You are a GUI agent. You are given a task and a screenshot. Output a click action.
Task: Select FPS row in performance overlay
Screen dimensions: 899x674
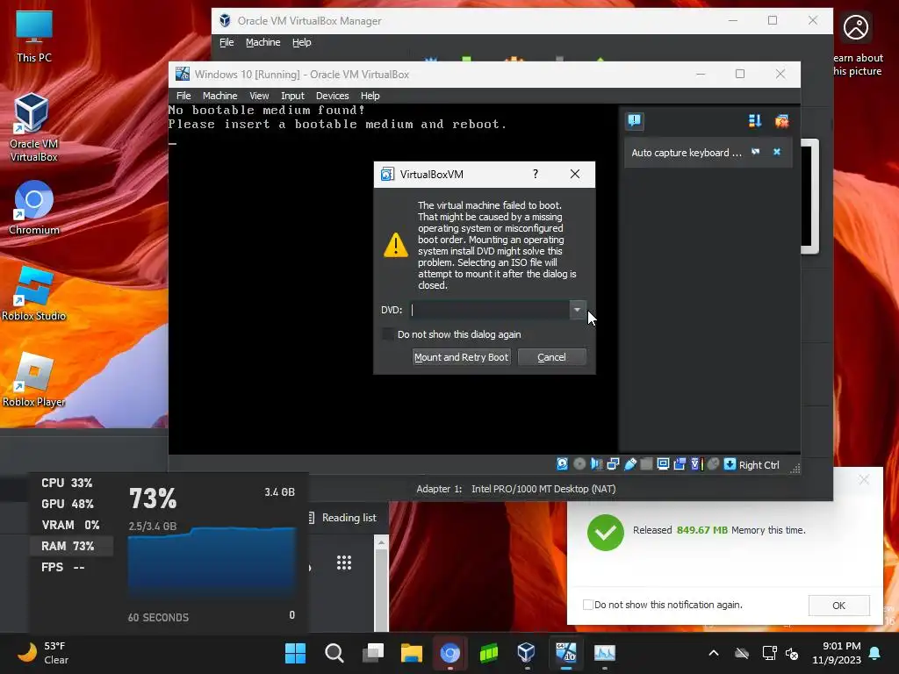71,568
